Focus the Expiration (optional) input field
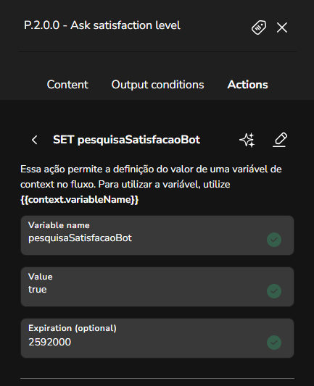Screen dimensions: 314x386 click(157, 338)
